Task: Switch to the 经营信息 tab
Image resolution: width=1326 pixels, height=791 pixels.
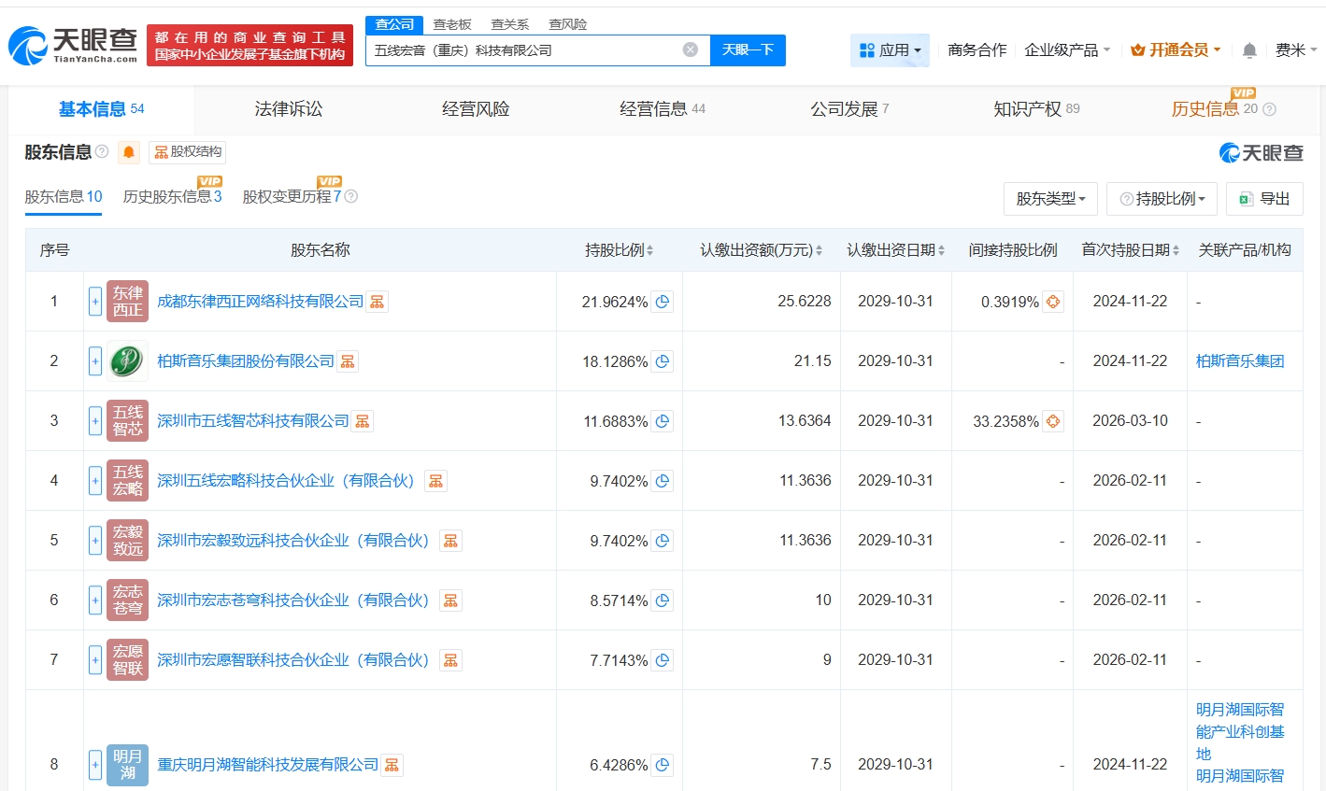Action: (x=663, y=109)
